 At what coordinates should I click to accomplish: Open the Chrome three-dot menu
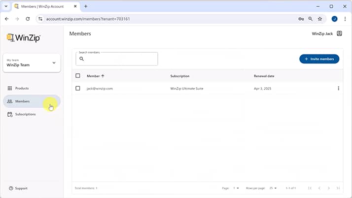[x=345, y=19]
